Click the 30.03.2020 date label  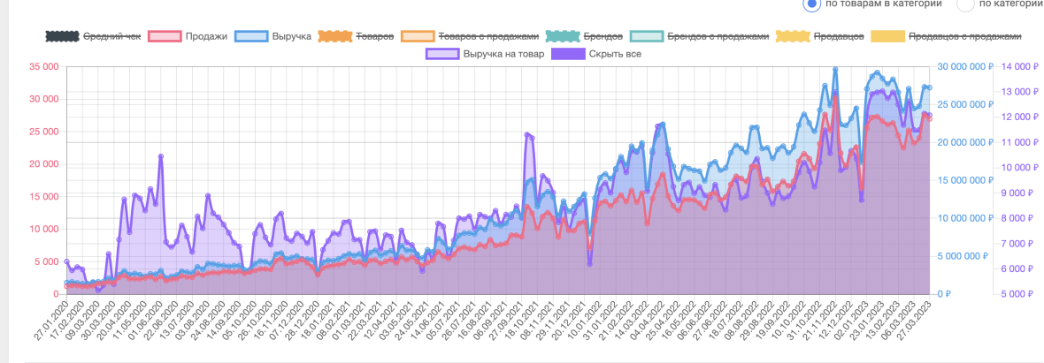pyautogui.click(x=98, y=321)
